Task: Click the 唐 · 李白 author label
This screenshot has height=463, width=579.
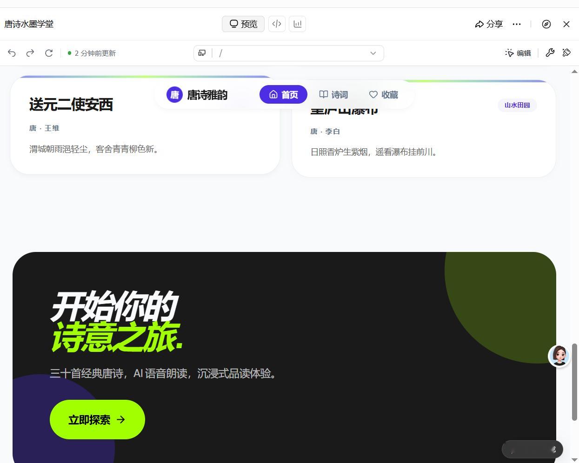Action: 325,132
